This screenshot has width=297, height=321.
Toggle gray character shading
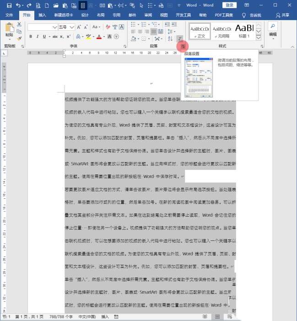109,37
